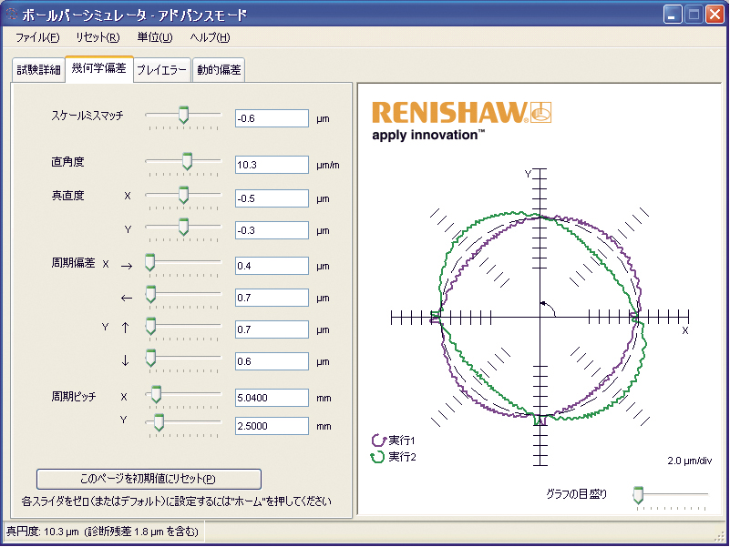Open the ヘルプ menu
The width and height of the screenshot is (730, 547).
click(210, 37)
